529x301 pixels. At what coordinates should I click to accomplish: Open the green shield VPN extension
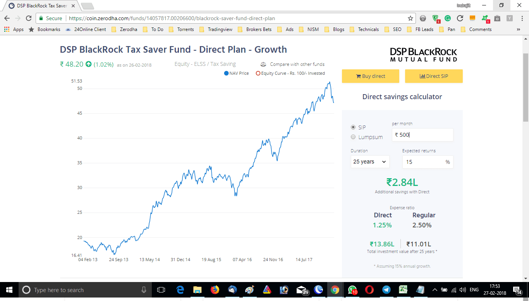[x=436, y=18]
